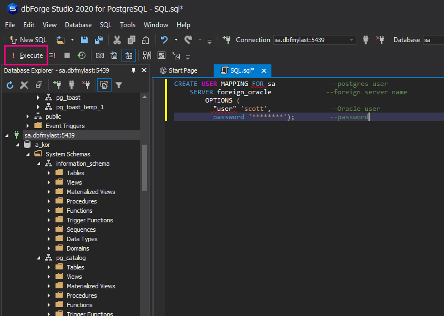Toggle the highlighted copy-pages button in Database Explorer
Screen dimensions: 444x316
click(x=104, y=85)
